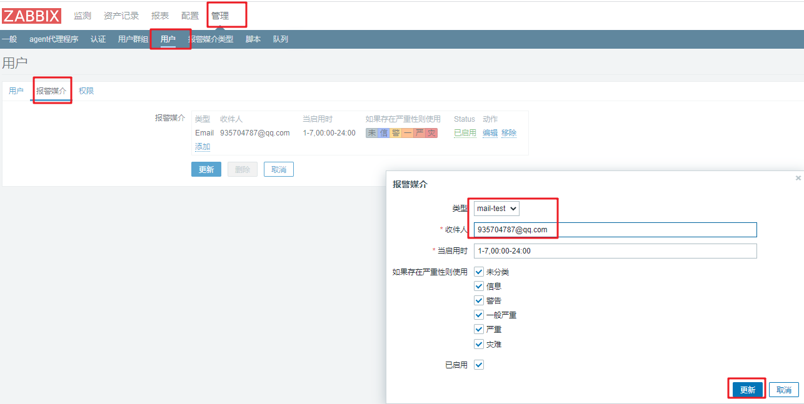
Task: Click 已启用 status link for Email media
Action: 465,133
